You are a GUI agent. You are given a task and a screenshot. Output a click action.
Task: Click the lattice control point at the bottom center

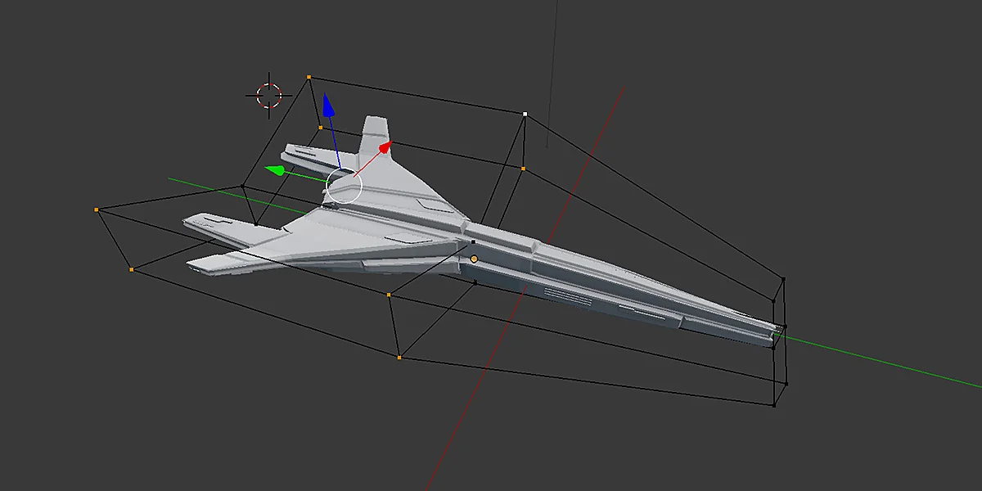coord(399,357)
